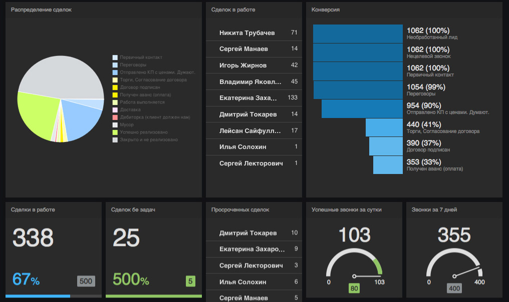Click the green pie chart slice
The height and width of the screenshot is (302, 509).
coord(35,115)
